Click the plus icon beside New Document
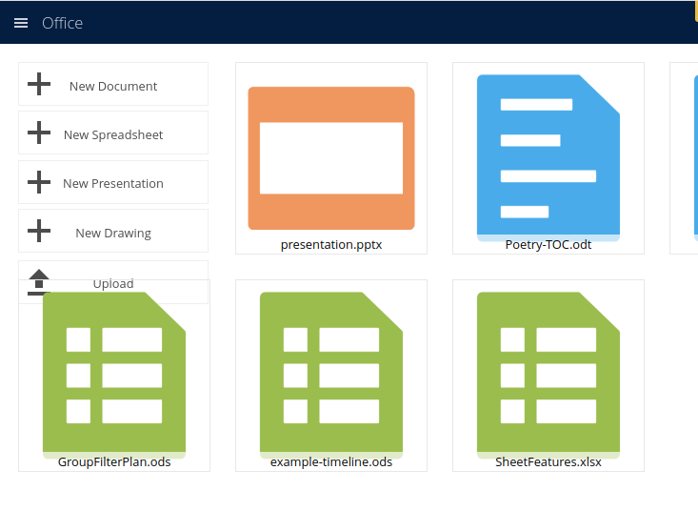 click(x=39, y=84)
